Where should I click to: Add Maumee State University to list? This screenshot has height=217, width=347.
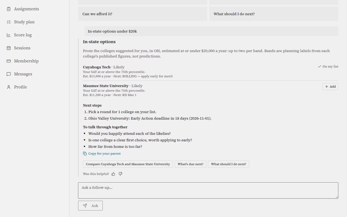pyautogui.click(x=330, y=87)
